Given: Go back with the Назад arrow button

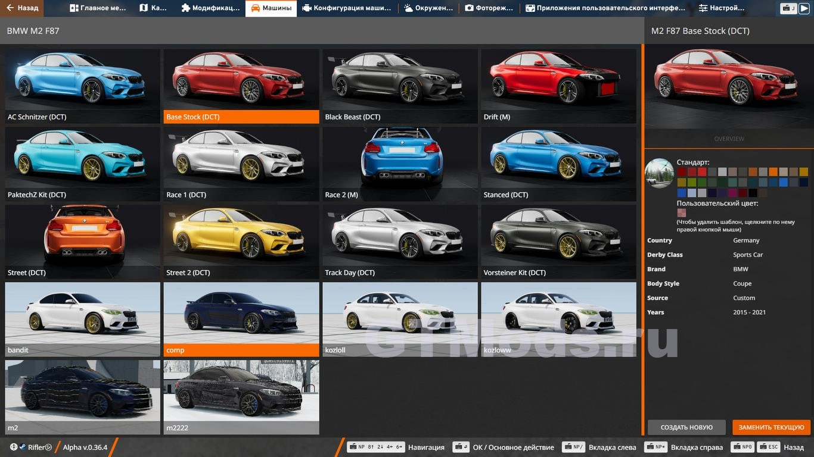Looking at the screenshot, I should click(x=22, y=8).
